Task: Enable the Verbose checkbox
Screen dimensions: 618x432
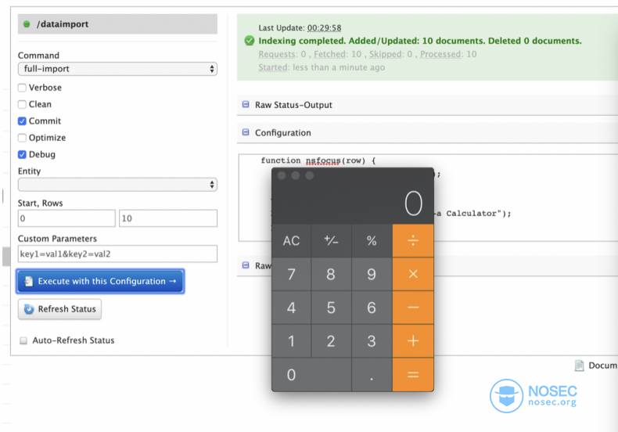Action: pyautogui.click(x=22, y=88)
